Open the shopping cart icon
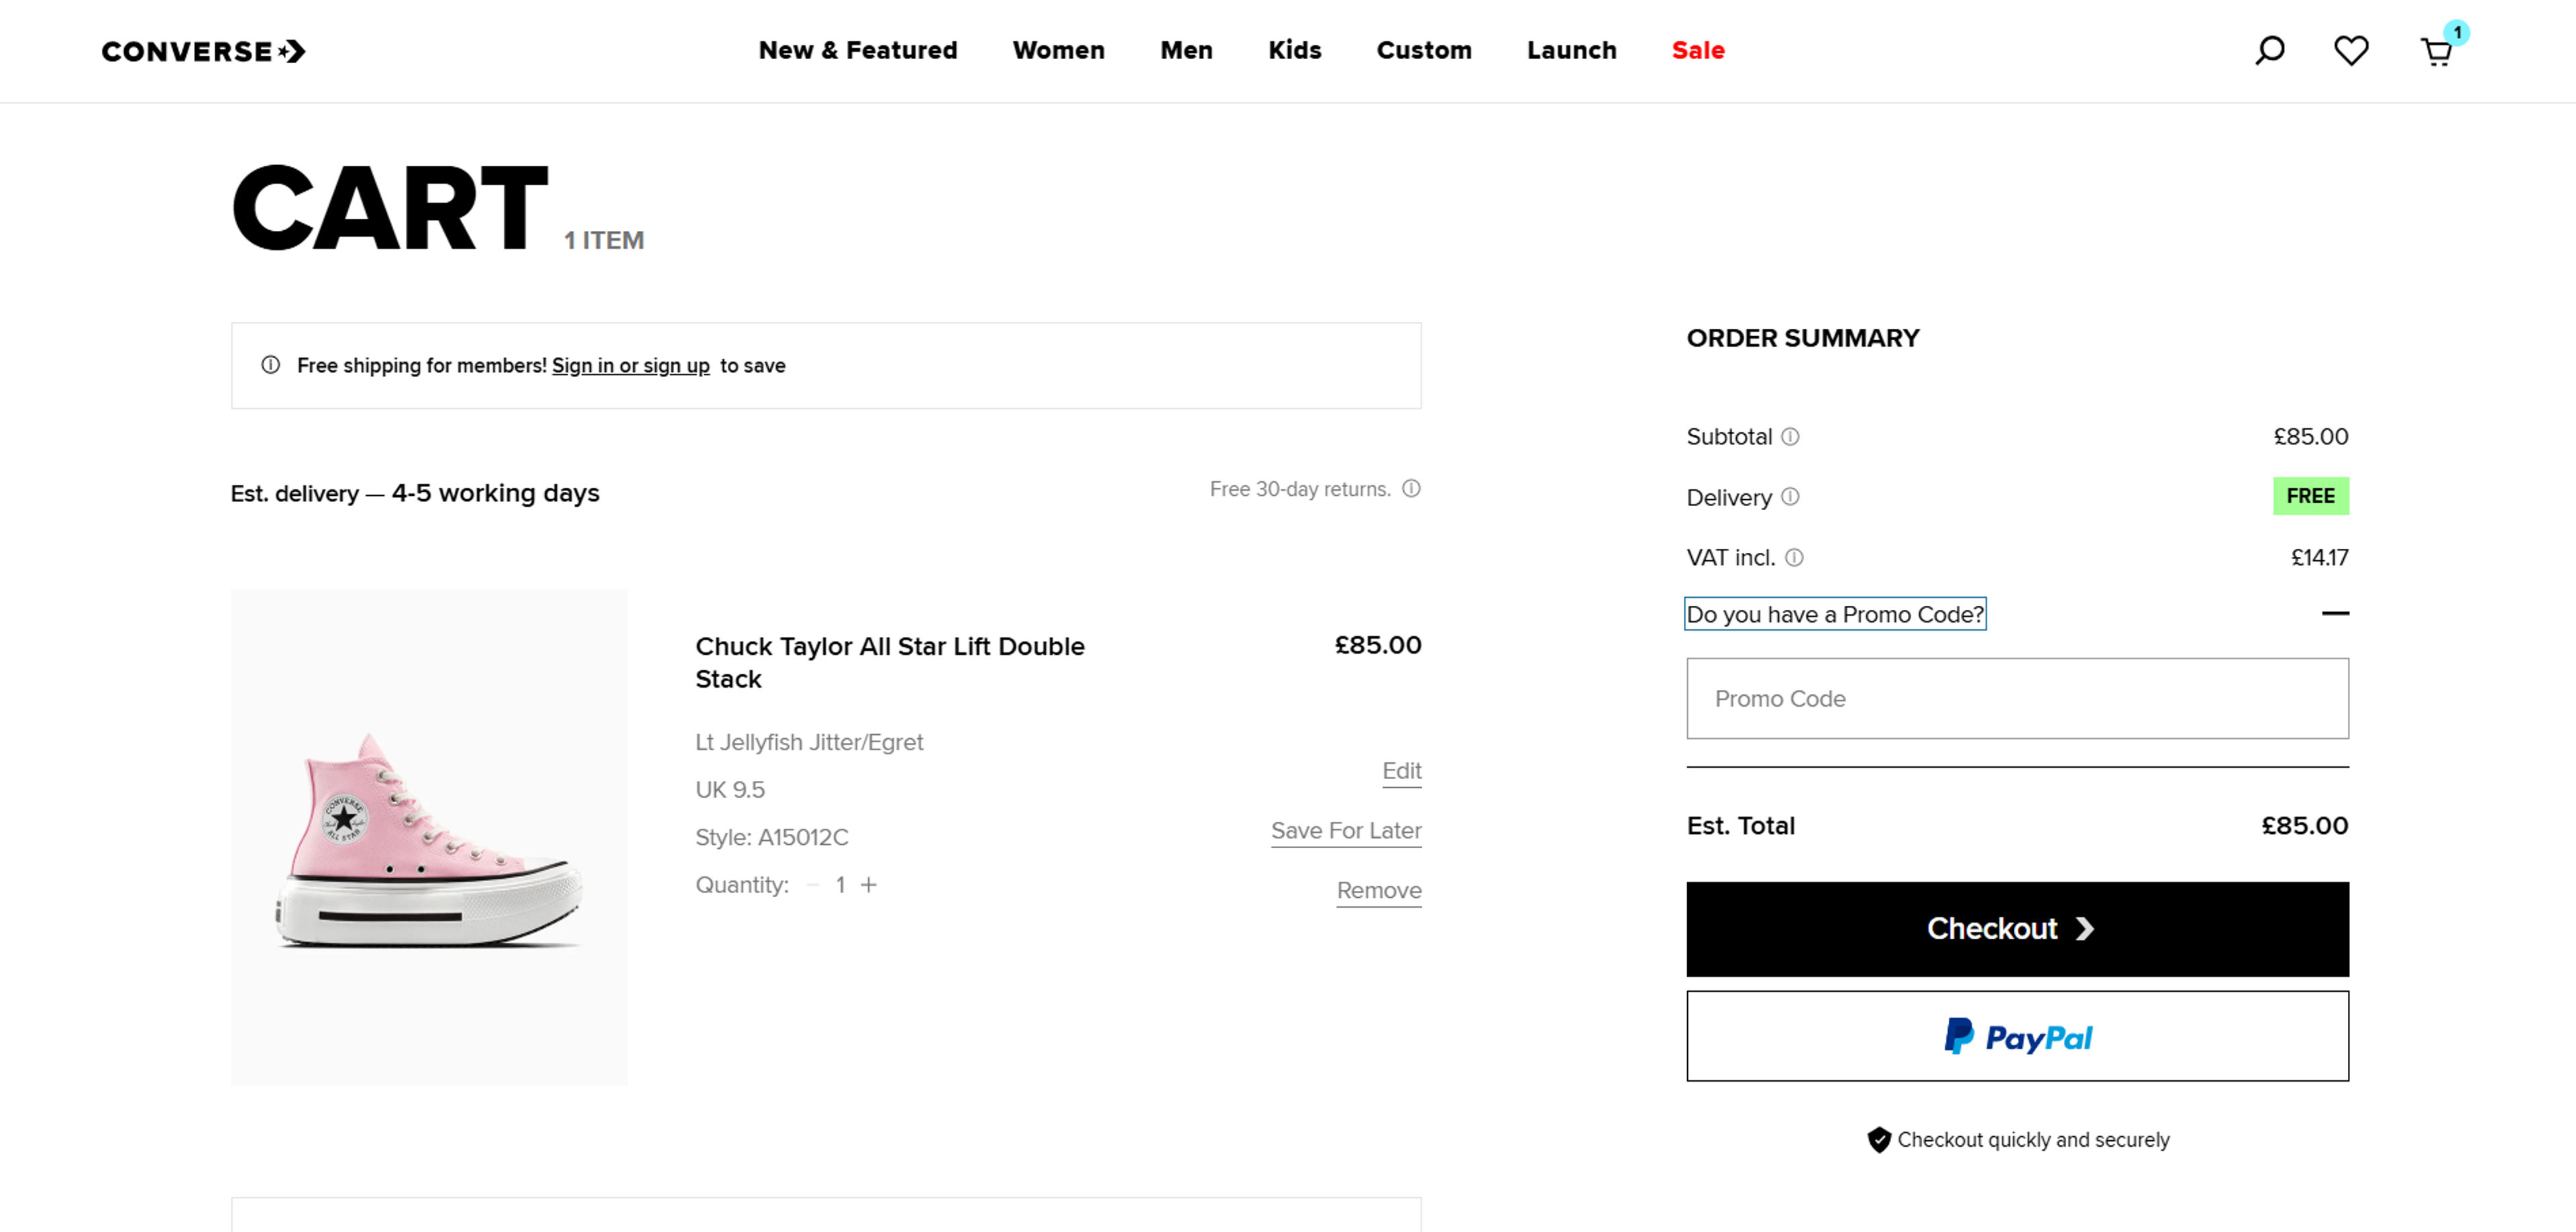The image size is (2576, 1232). tap(2437, 51)
